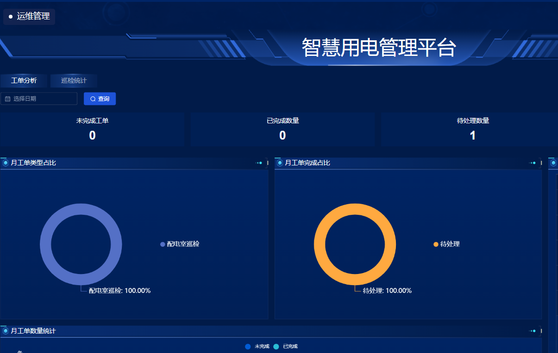Click the hexagon icon beside 月工单类型占比
Viewport: 558px width, 353px height.
(x=6, y=163)
